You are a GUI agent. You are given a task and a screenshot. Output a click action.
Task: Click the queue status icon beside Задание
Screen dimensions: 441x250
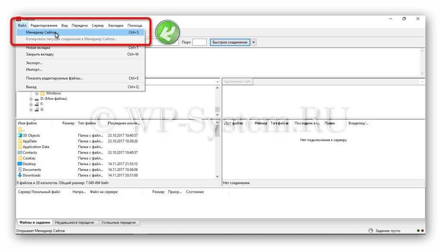[371, 231]
